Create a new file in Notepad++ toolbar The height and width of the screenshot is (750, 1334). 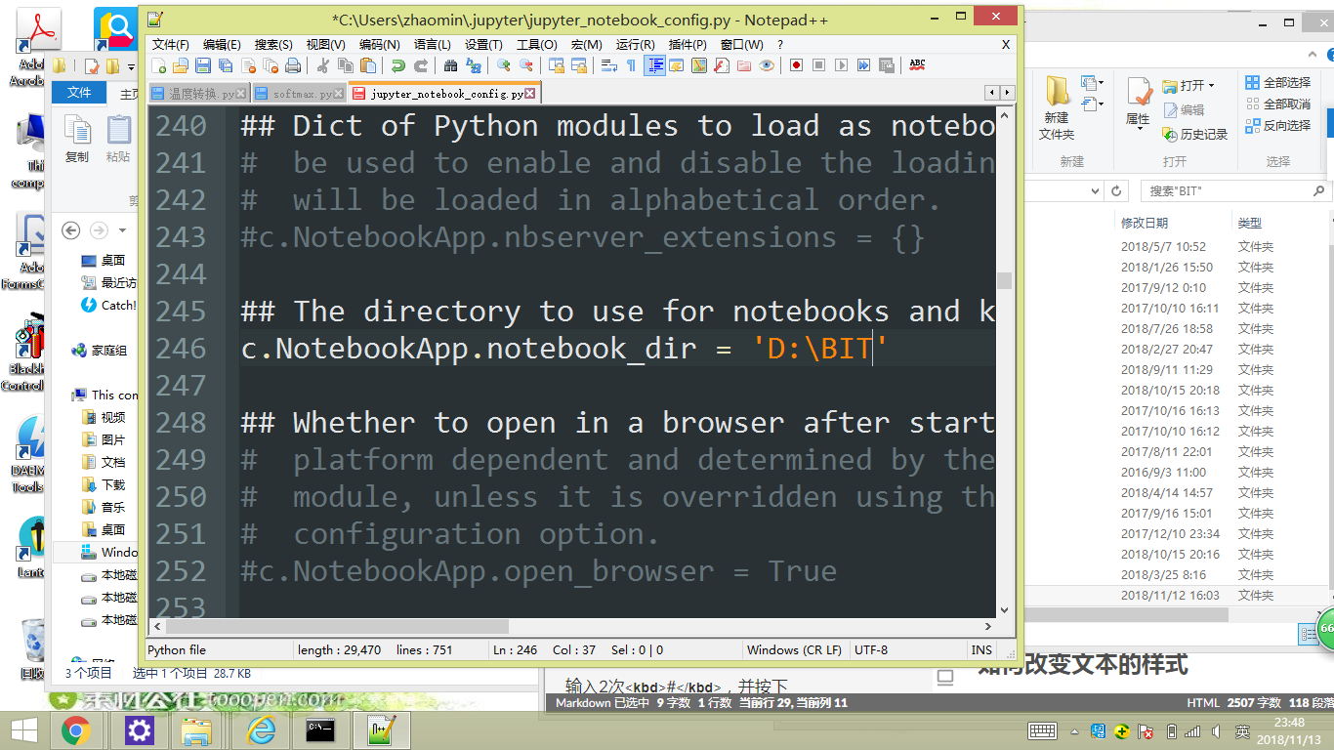(x=159, y=65)
